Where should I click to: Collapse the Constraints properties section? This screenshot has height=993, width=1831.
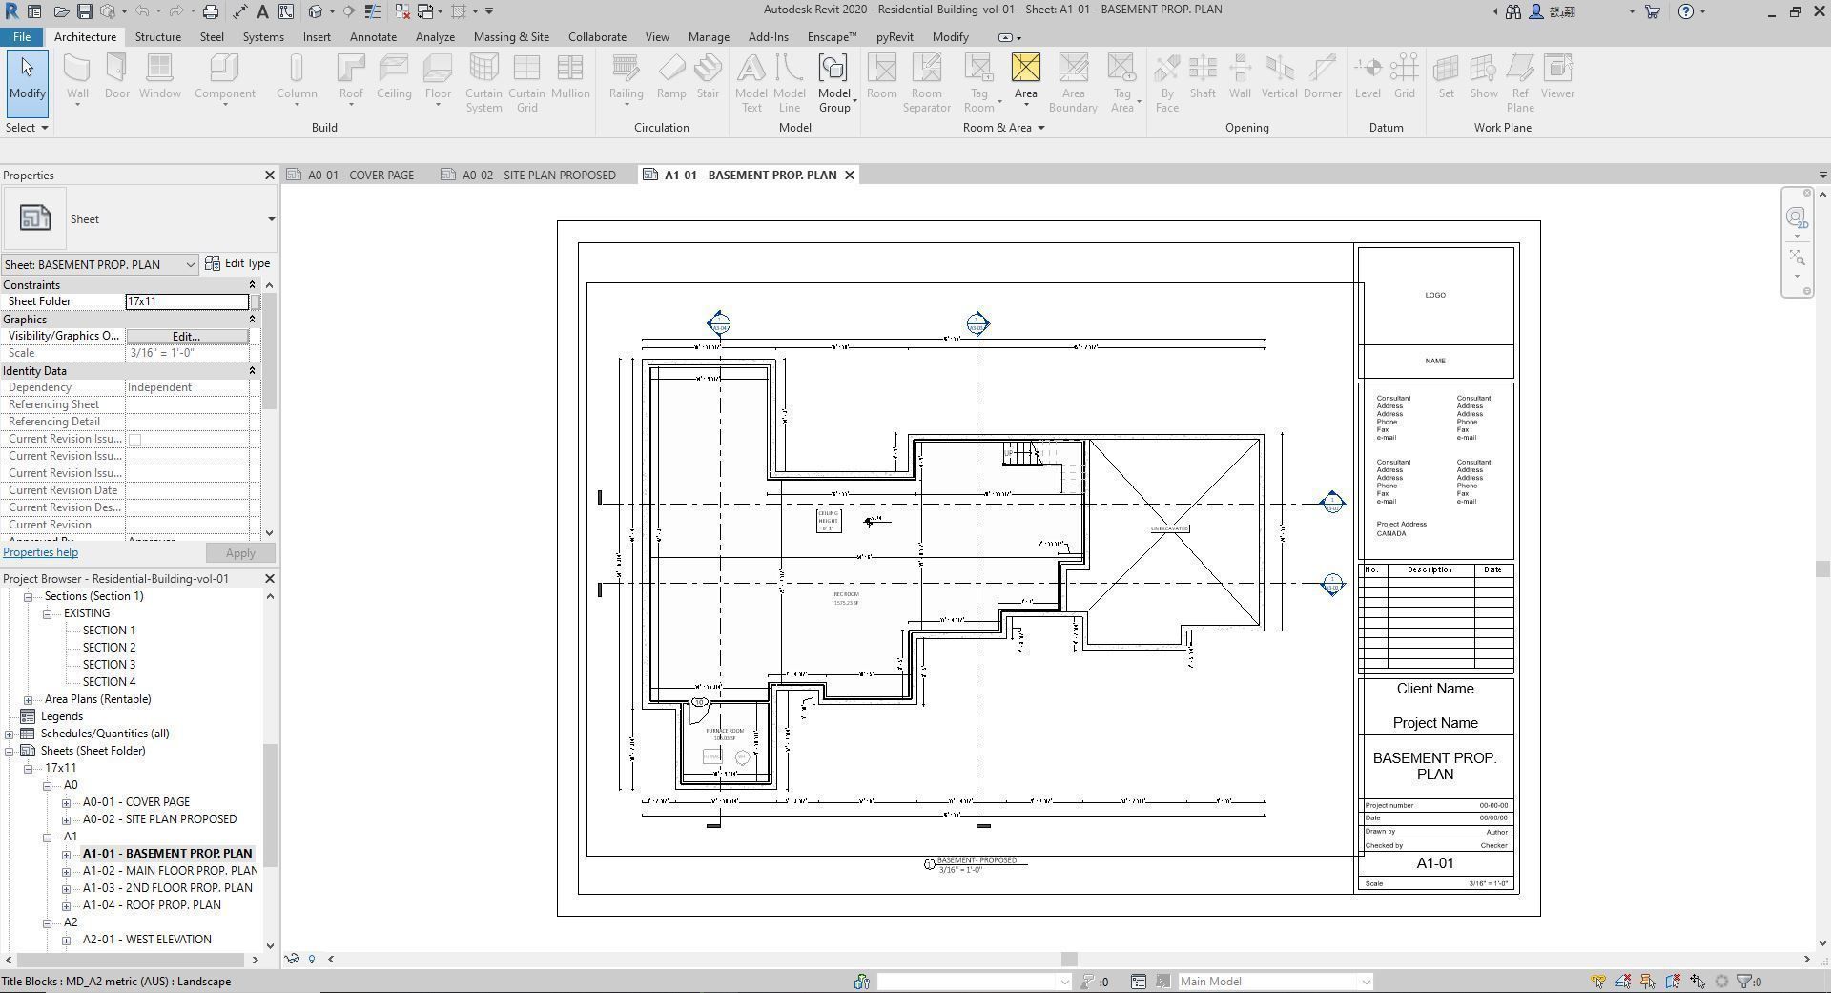click(x=252, y=285)
